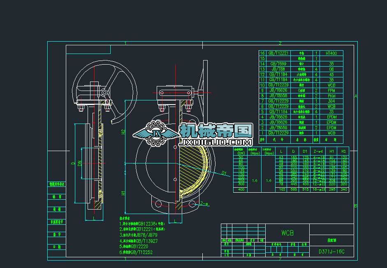
Task: Select DN 400 row label in size table
Action: (x=241, y=189)
